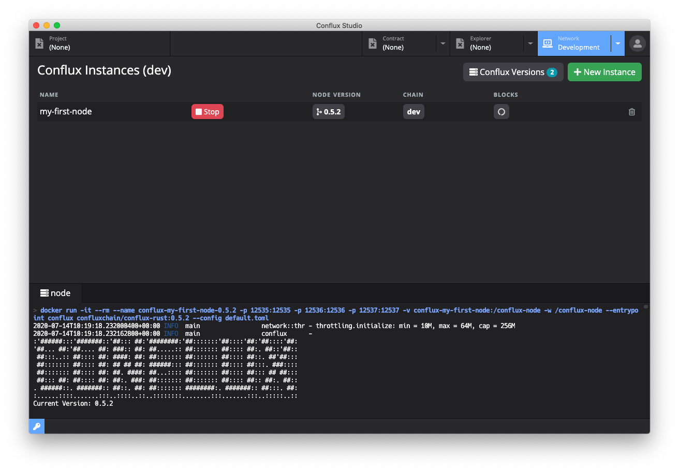Click the Project file icon
Image resolution: width=679 pixels, height=472 pixels.
click(39, 43)
